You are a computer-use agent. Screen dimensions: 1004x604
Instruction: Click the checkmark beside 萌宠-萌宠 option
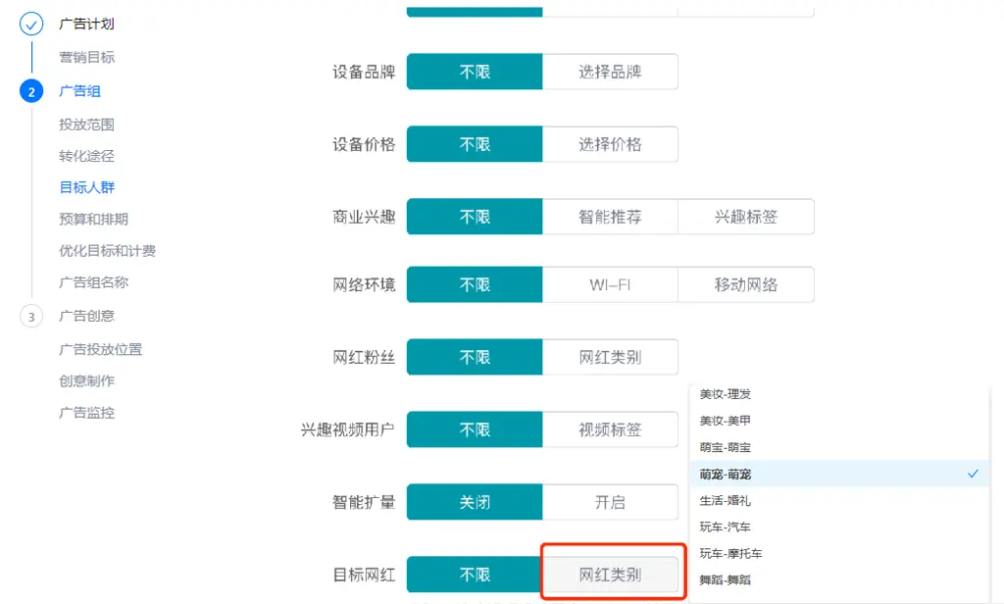(973, 474)
